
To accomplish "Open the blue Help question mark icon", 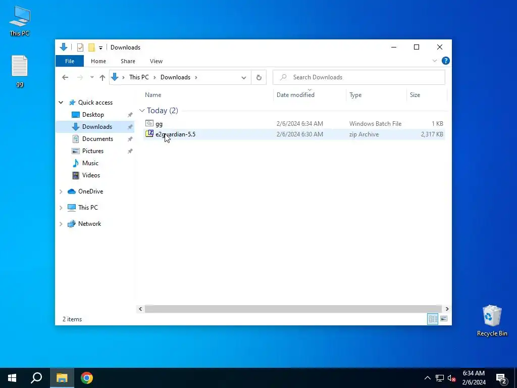I will pos(445,61).
